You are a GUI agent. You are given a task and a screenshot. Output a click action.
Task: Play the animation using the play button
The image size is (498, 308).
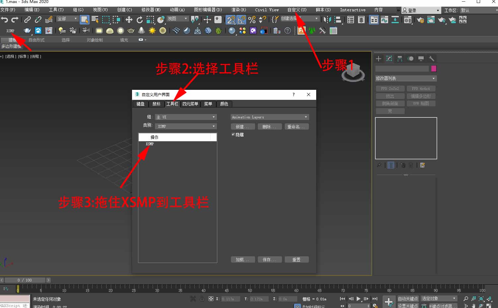pyautogui.click(x=358, y=299)
